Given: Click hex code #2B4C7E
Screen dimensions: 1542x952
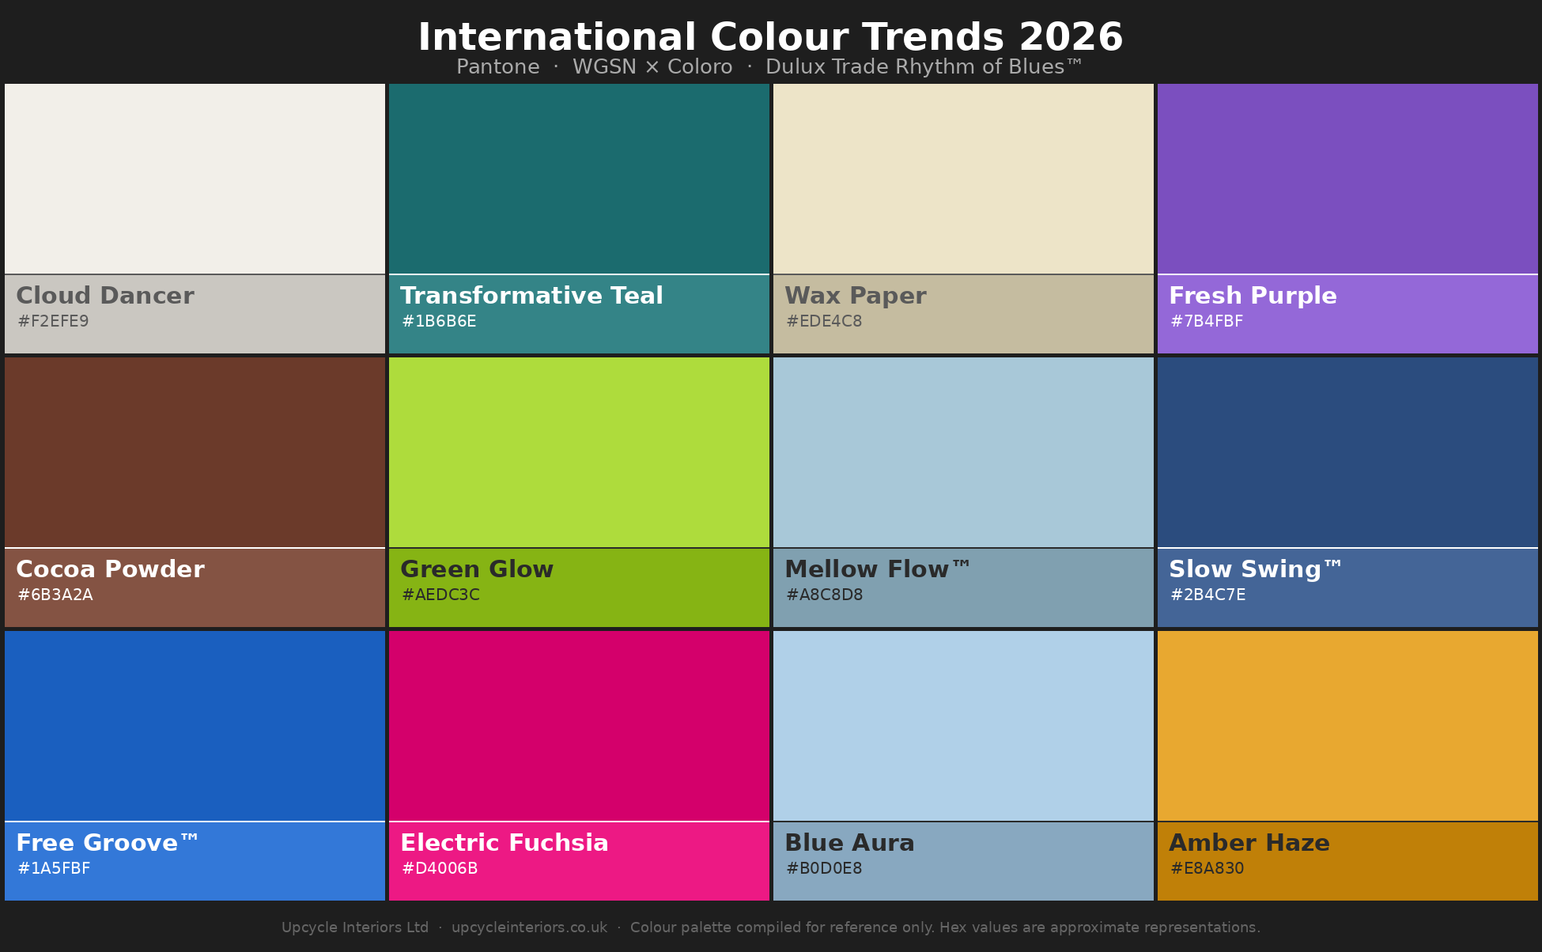Looking at the screenshot, I should pos(1208,595).
